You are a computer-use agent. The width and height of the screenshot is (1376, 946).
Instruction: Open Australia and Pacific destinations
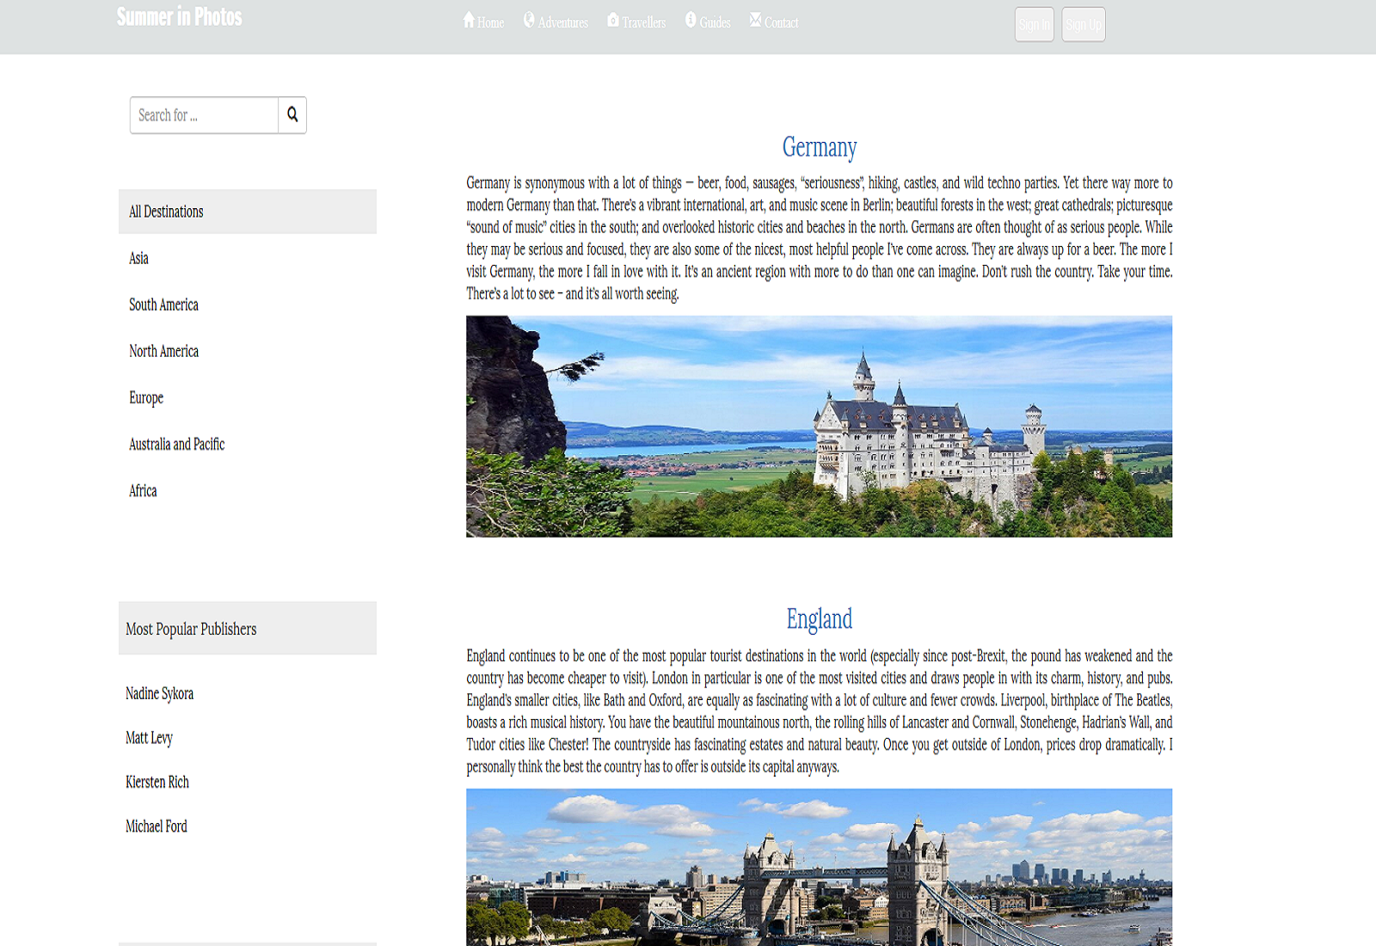pyautogui.click(x=176, y=444)
